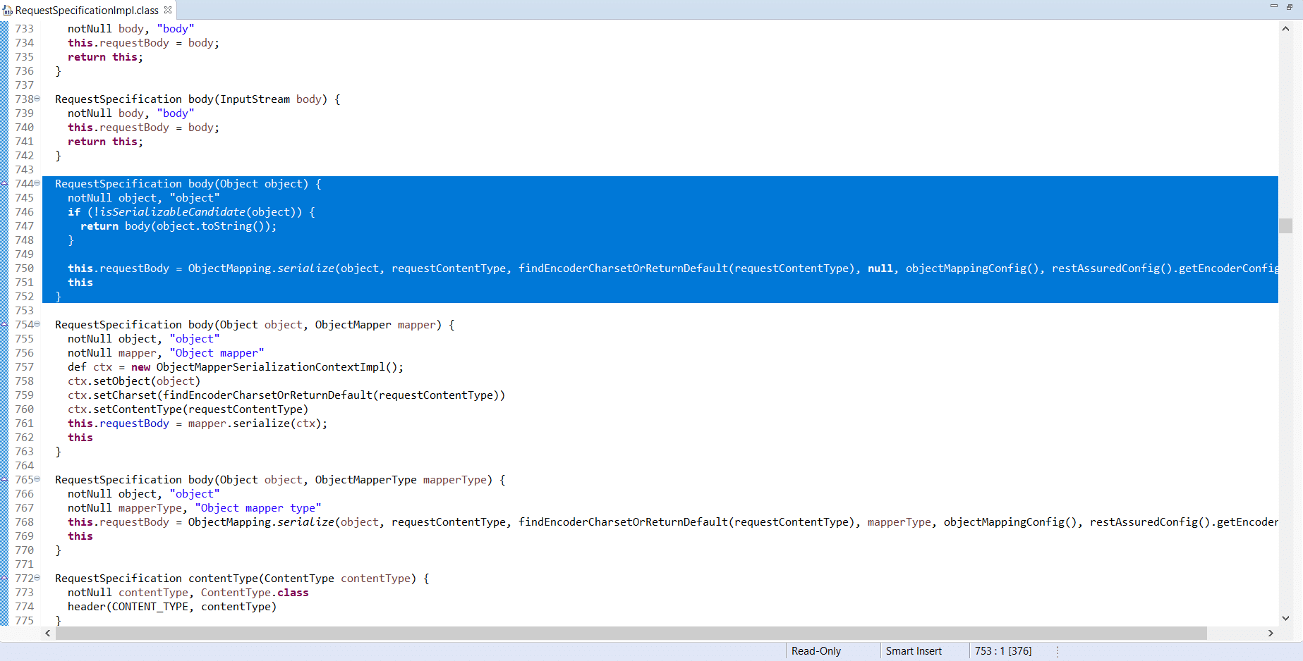Click the vertical scrollbar up arrow
The width and height of the screenshot is (1303, 661).
tap(1285, 28)
